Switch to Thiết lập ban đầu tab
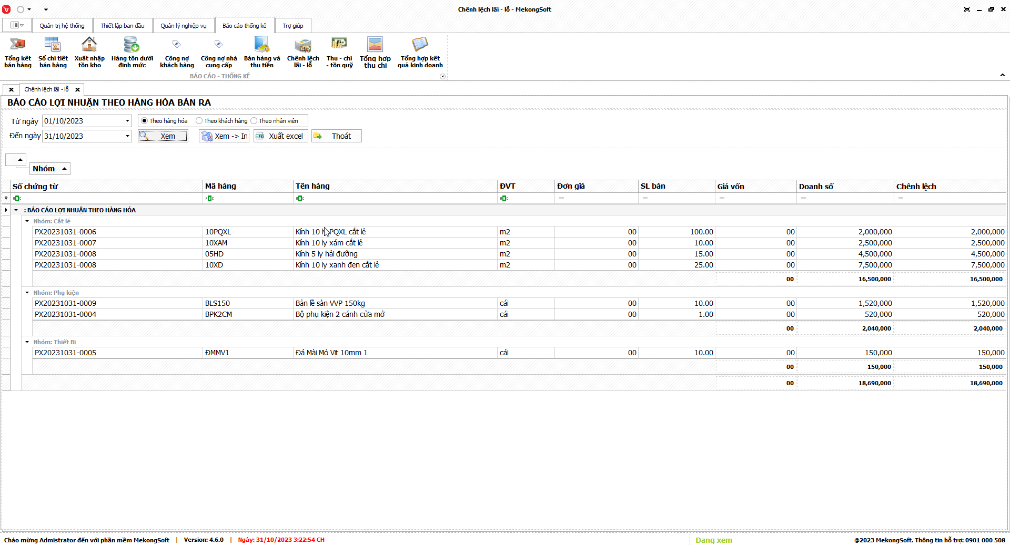Screen dimensions: 1010x546 [x=123, y=26]
